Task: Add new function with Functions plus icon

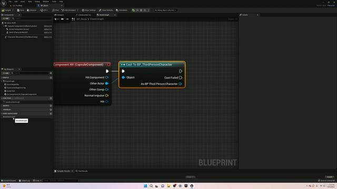Action: (51, 98)
